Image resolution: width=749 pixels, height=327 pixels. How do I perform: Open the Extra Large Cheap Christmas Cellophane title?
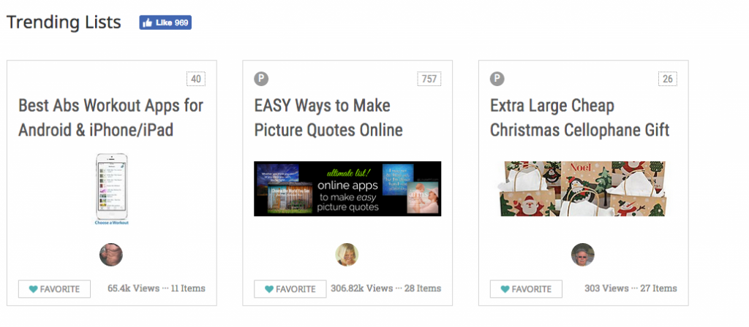(x=580, y=118)
